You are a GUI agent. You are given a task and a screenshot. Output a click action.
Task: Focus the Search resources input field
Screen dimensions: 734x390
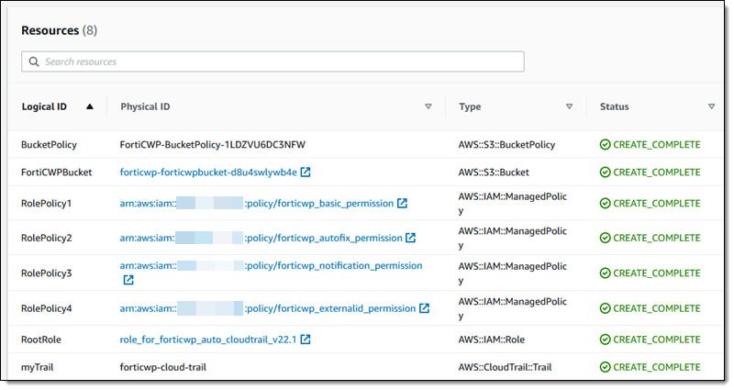(272, 61)
